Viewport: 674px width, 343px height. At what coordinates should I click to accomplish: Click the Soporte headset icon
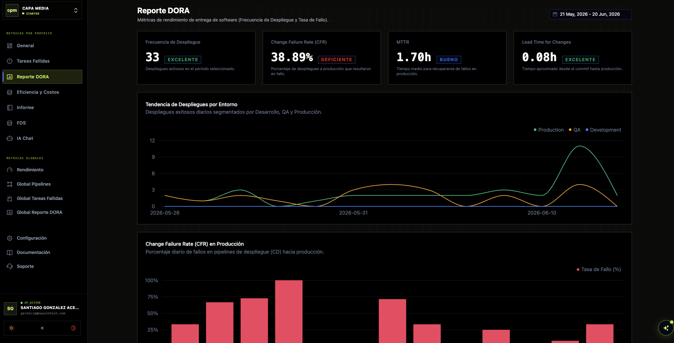pyautogui.click(x=10, y=266)
